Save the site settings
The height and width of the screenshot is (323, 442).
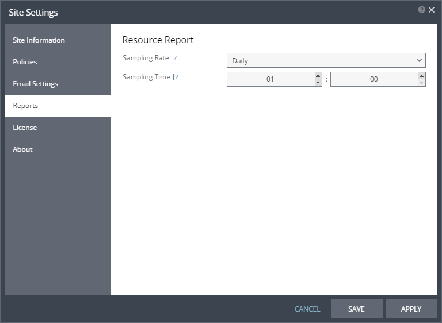click(x=357, y=309)
